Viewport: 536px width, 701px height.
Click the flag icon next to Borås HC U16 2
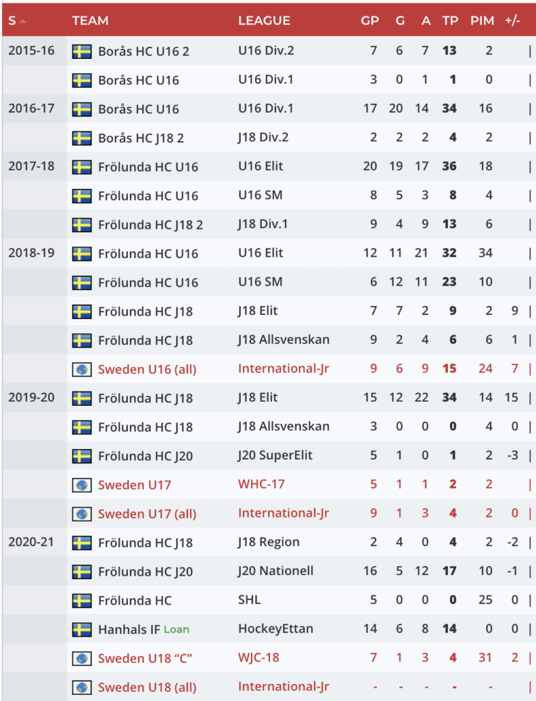[82, 51]
